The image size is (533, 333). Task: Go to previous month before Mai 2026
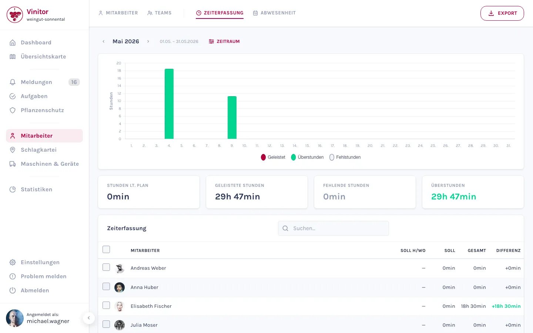coord(104,41)
